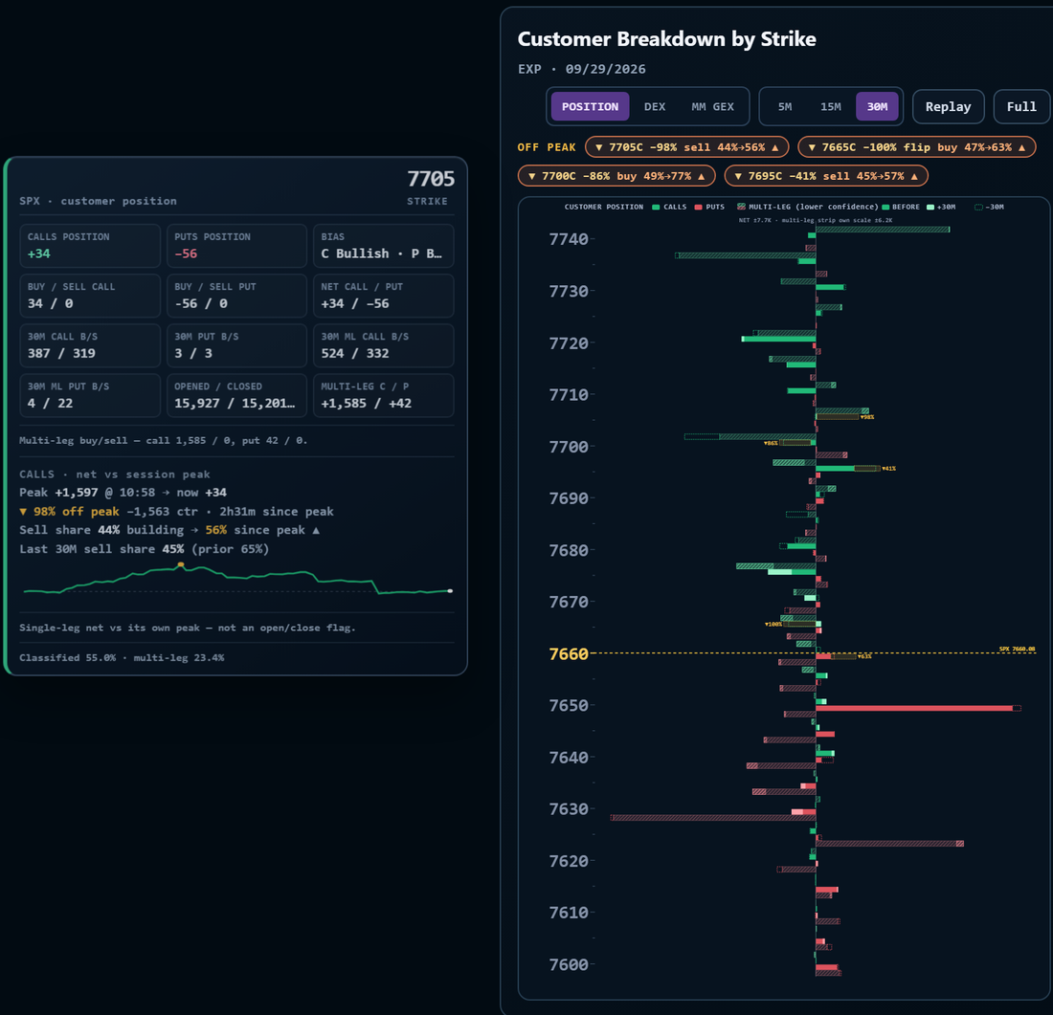Click the Full button
Viewport: 1053px width, 1015px height.
pos(1020,107)
